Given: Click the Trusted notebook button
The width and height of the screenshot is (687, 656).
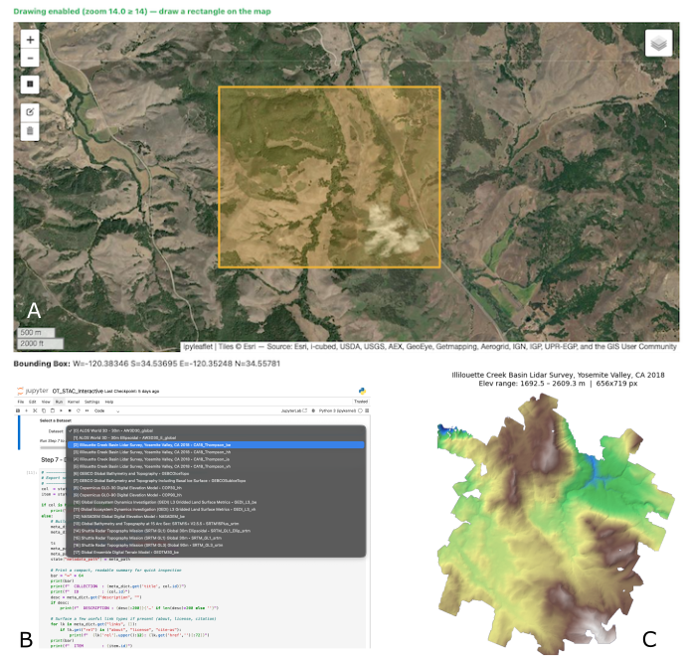Looking at the screenshot, I should point(361,402).
